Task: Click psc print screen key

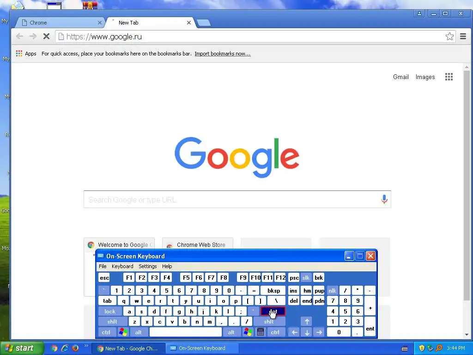Action: (294, 277)
